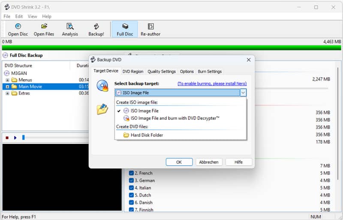Click the M3GAN disc icon
343x220 pixels.
(7, 73)
